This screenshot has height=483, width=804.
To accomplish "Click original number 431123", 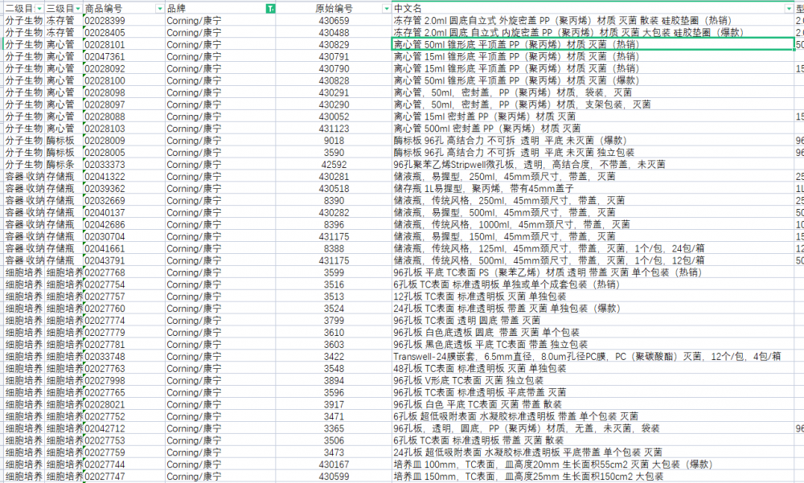I will pos(334,129).
